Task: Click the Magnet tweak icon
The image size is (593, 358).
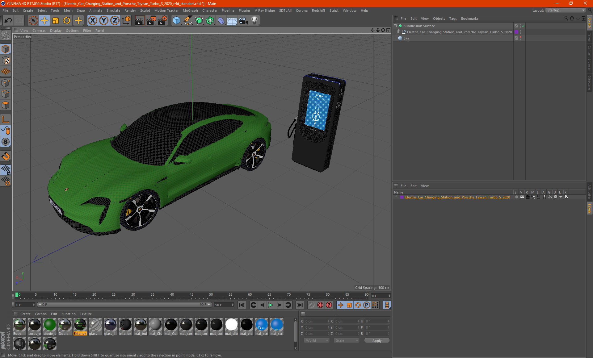Action: [6, 156]
